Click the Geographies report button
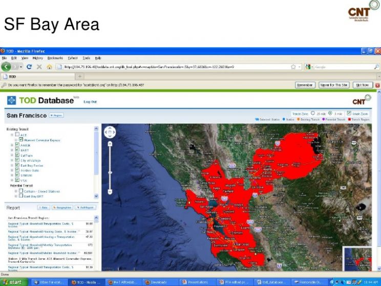 (62, 208)
